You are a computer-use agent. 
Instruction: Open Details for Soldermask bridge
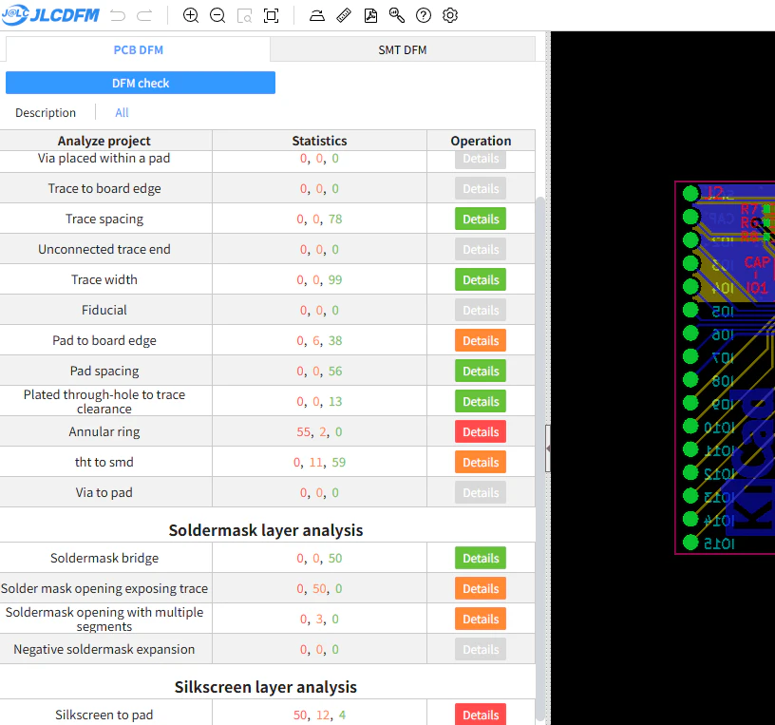(481, 558)
